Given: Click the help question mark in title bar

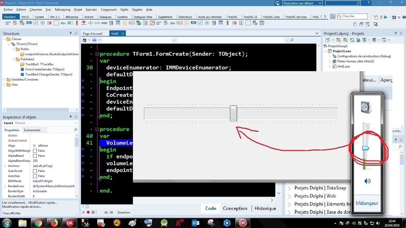Looking at the screenshot, I should coord(368,3).
